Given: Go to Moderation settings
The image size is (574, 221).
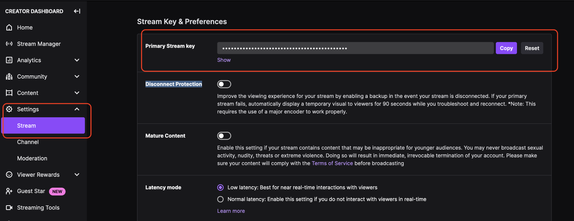Looking at the screenshot, I should (32, 158).
